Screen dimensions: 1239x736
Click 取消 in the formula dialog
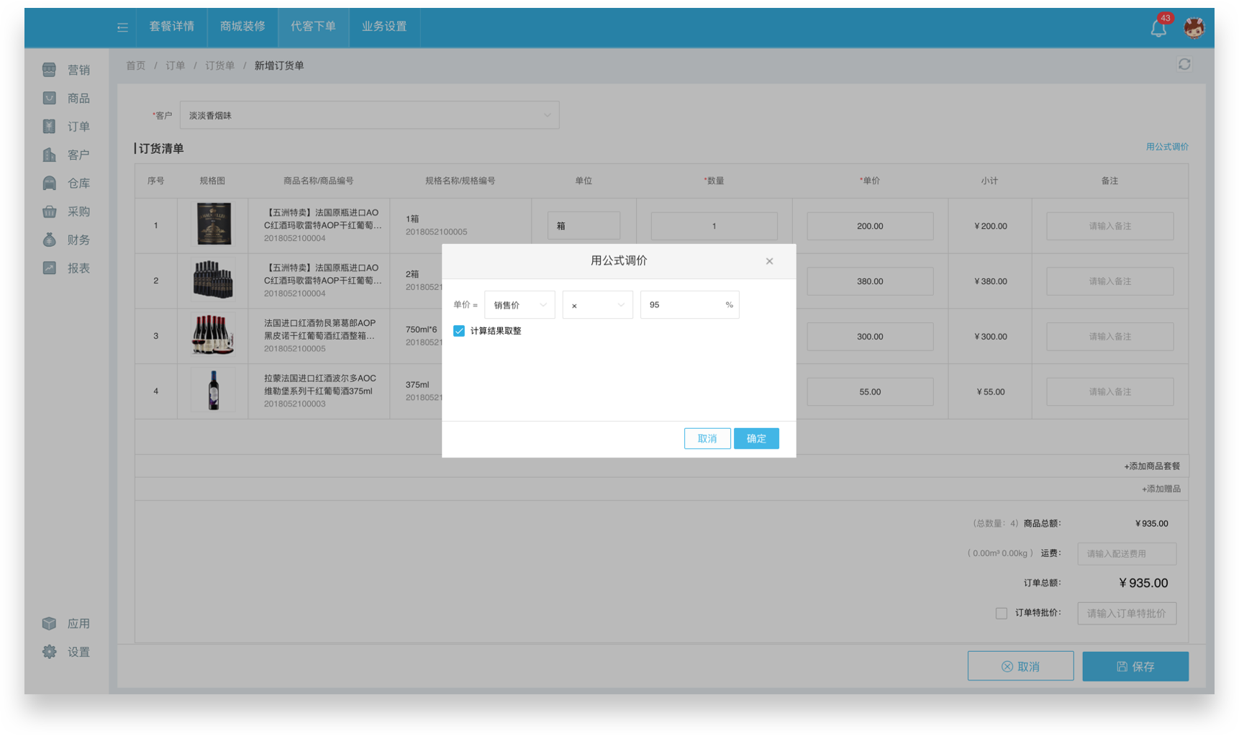point(707,439)
